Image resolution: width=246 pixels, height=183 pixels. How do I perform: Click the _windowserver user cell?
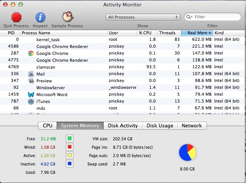[x=122, y=88]
